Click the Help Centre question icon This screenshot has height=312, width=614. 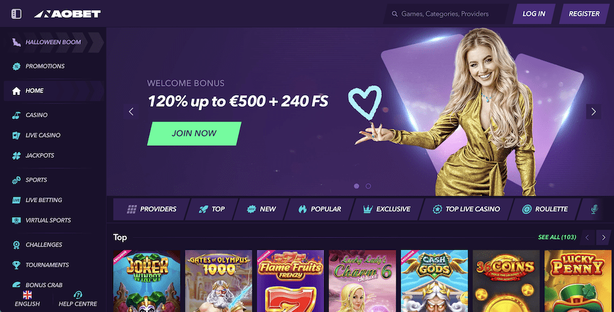point(78,295)
